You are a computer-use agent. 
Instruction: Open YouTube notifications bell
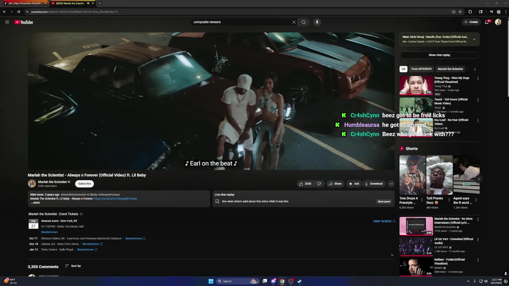tap(487, 22)
